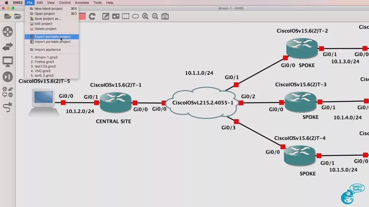The width and height of the screenshot is (369, 207).
Task: Reload all nodes using the circular arrow icon
Action: 92,16
